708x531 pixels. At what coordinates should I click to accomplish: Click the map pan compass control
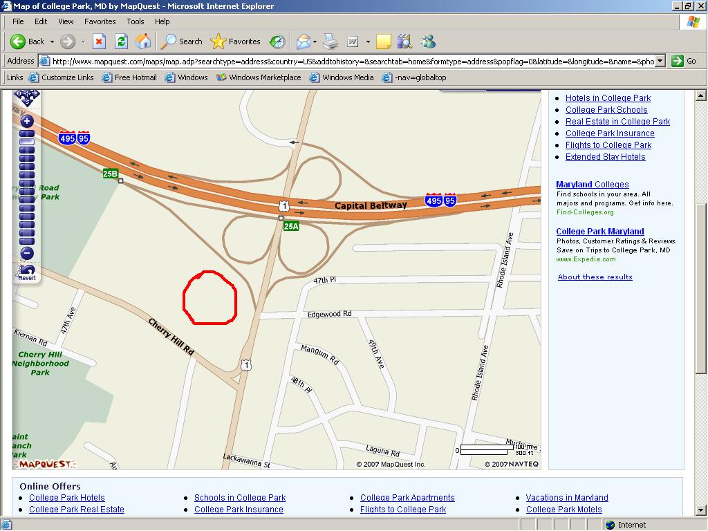tap(27, 97)
